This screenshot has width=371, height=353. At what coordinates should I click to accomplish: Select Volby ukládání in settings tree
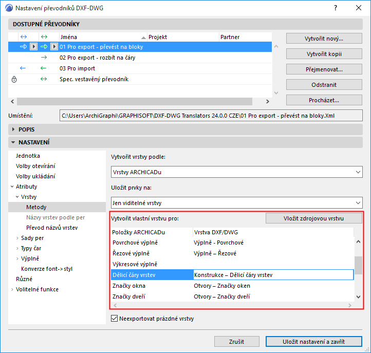35,176
